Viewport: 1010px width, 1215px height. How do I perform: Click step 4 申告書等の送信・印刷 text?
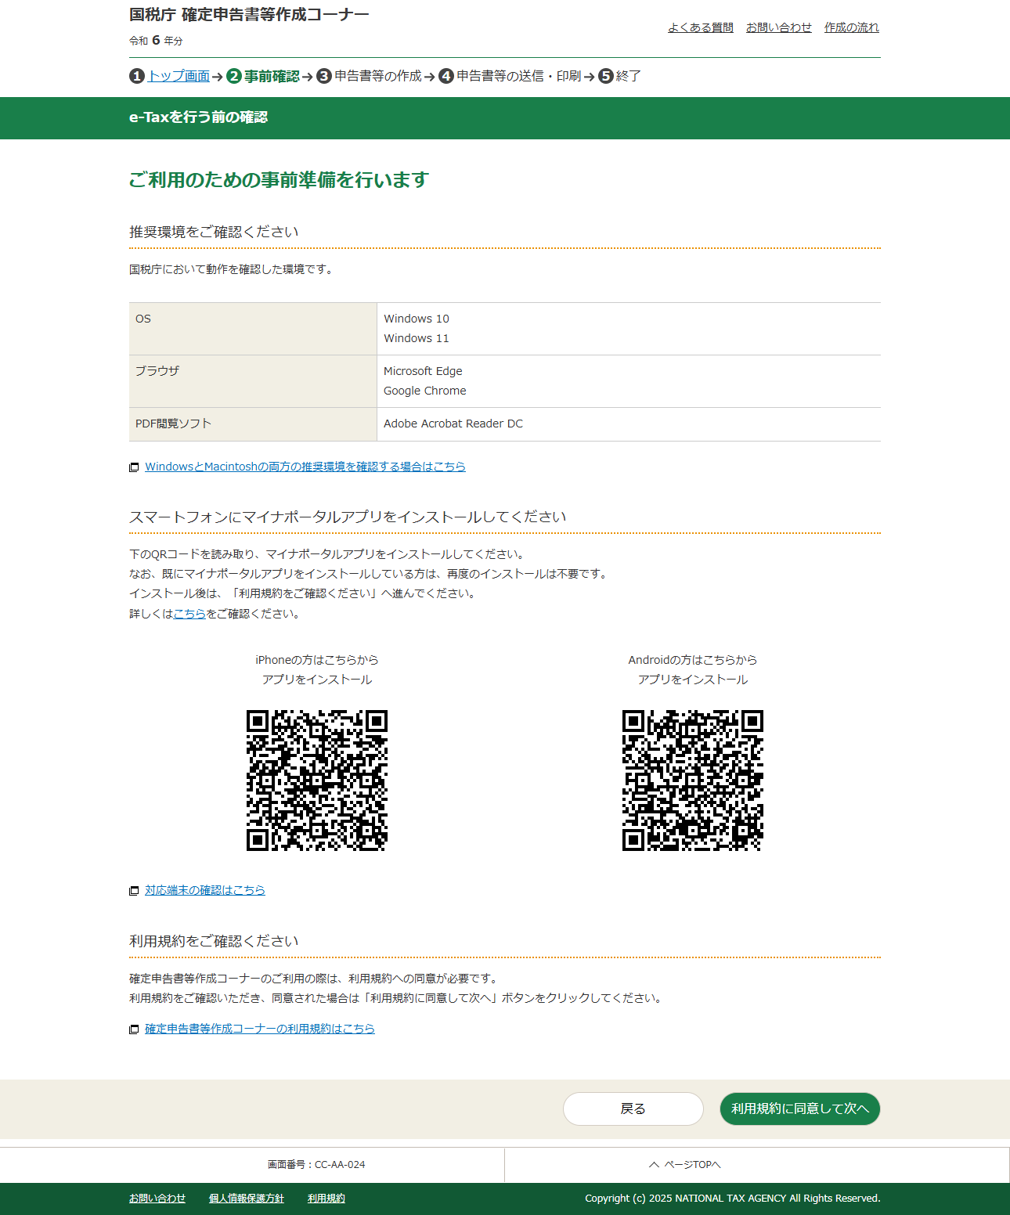519,76
